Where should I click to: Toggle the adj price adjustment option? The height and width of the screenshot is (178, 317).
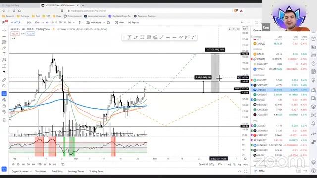click(x=229, y=164)
